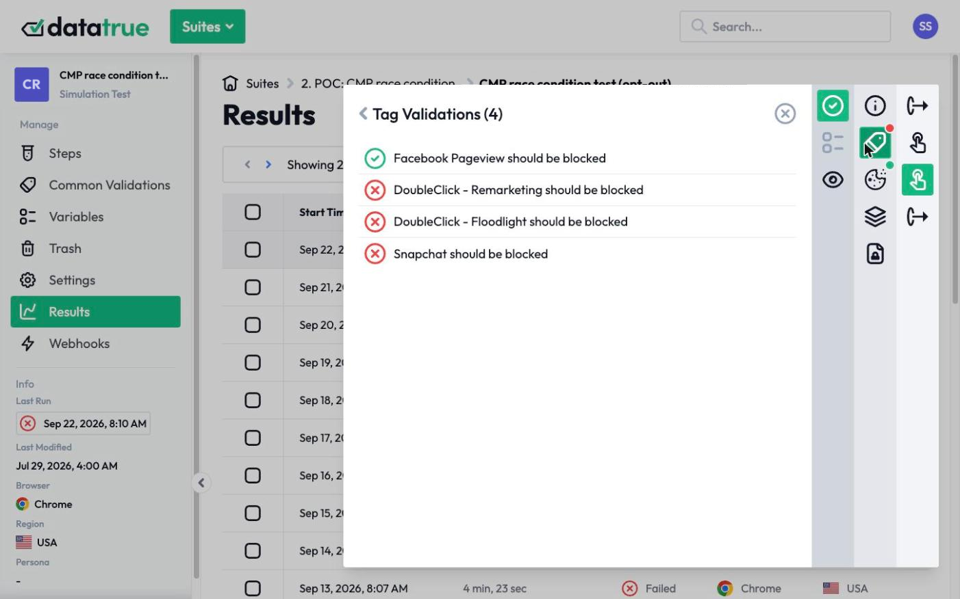Close the Tag Validations panel
Image resolution: width=960 pixels, height=599 pixels.
tap(785, 114)
